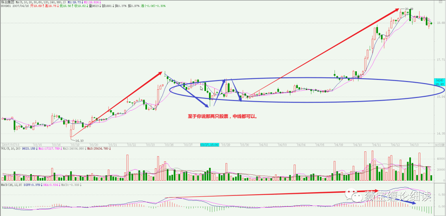The image size is (446, 216).
Task: Click the 04/02 date on time axis
Action: click(263, 144)
